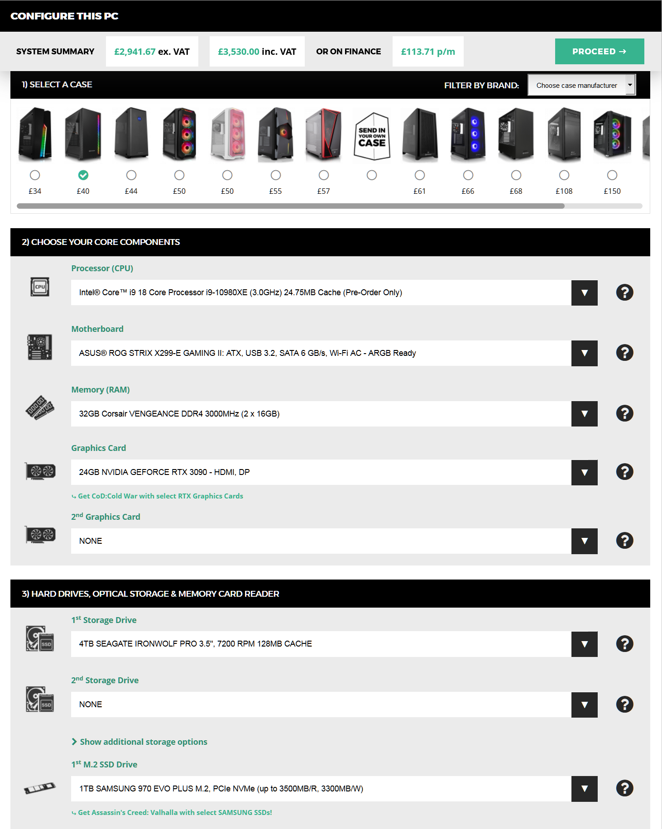Select the £50 white pink case thumbnail

pos(227,134)
